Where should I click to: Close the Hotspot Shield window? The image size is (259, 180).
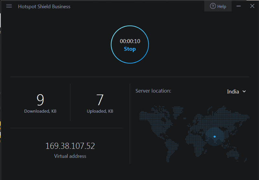coord(252,6)
